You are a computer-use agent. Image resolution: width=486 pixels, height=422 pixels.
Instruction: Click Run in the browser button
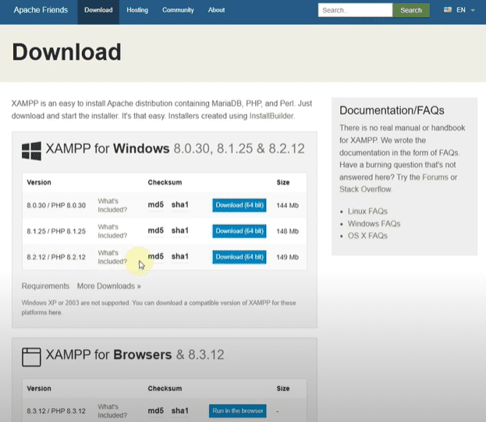click(238, 411)
